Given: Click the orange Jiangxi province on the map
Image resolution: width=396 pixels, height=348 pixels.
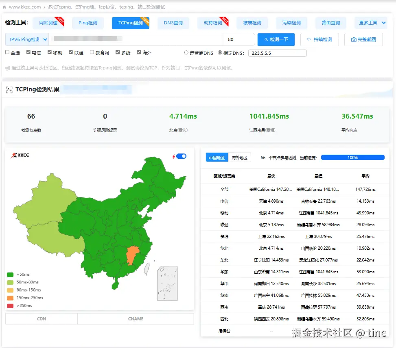Looking at the screenshot, I should [132, 255].
